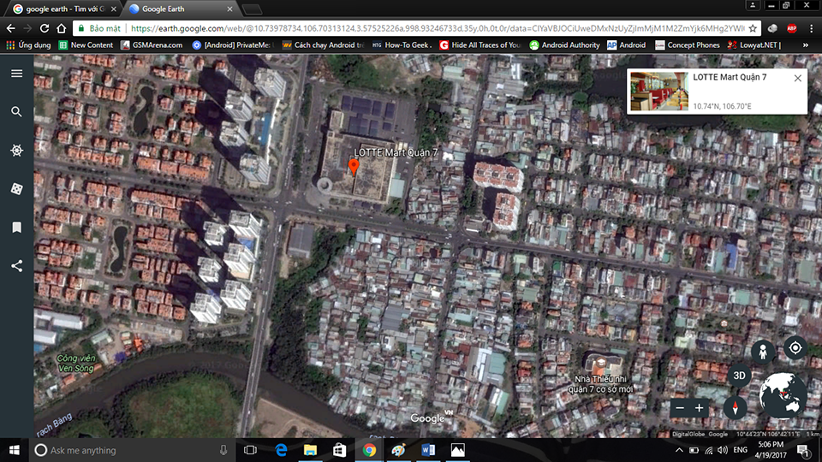Click the Chrome taskbar icon
This screenshot has width=822, height=462.
click(369, 450)
